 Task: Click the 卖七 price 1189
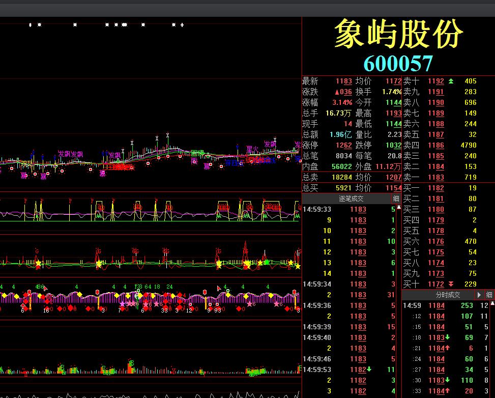pyautogui.click(x=436, y=113)
